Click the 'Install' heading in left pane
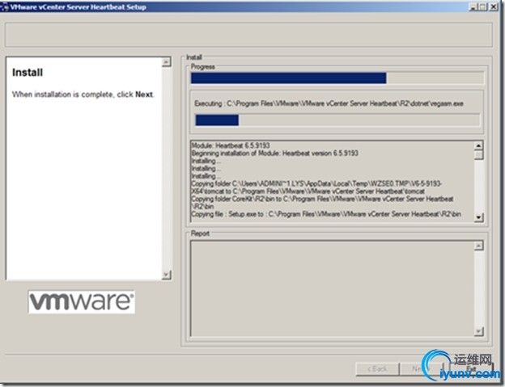Viewport: 505px width, 387px height. tap(28, 73)
